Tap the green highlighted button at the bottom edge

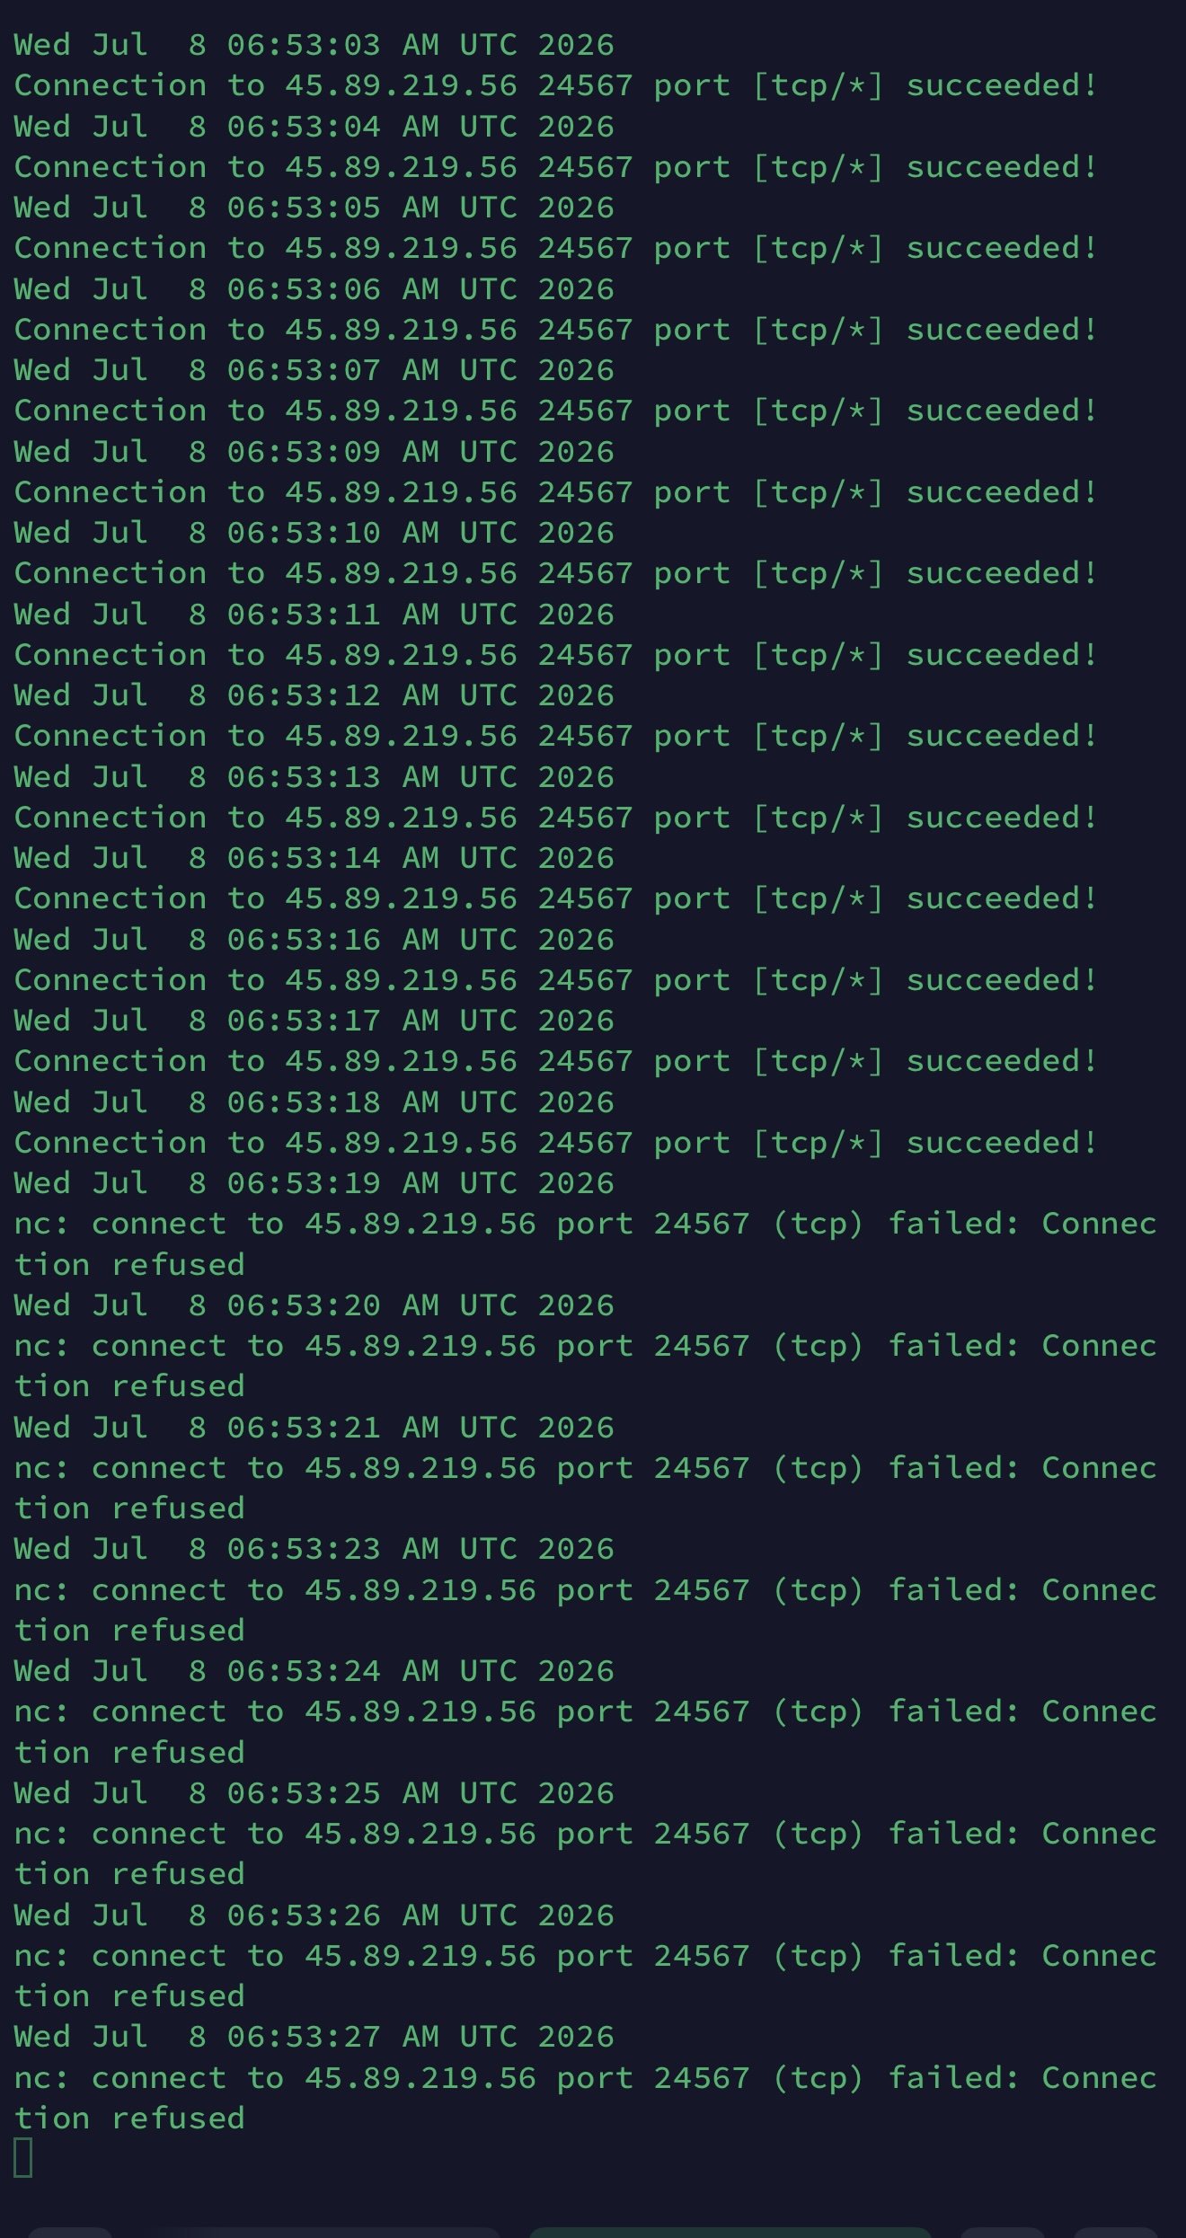730,2233
